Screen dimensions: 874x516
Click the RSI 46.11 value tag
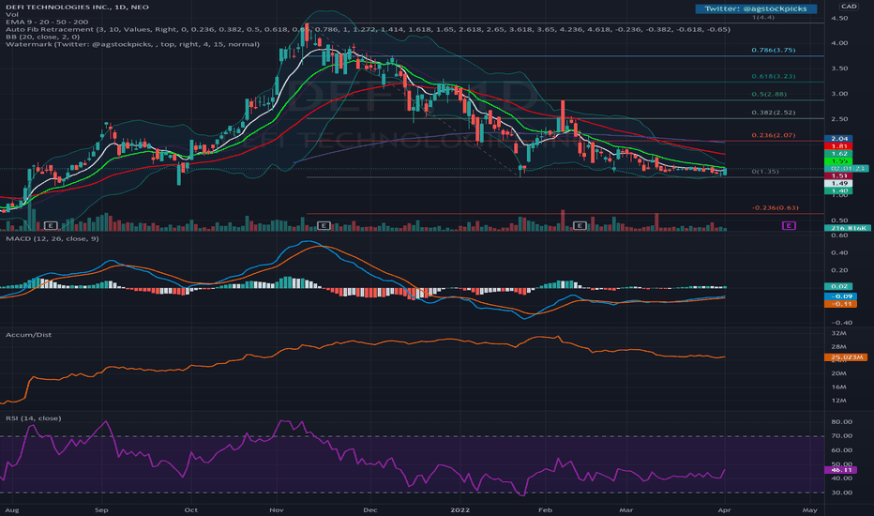(x=840, y=470)
